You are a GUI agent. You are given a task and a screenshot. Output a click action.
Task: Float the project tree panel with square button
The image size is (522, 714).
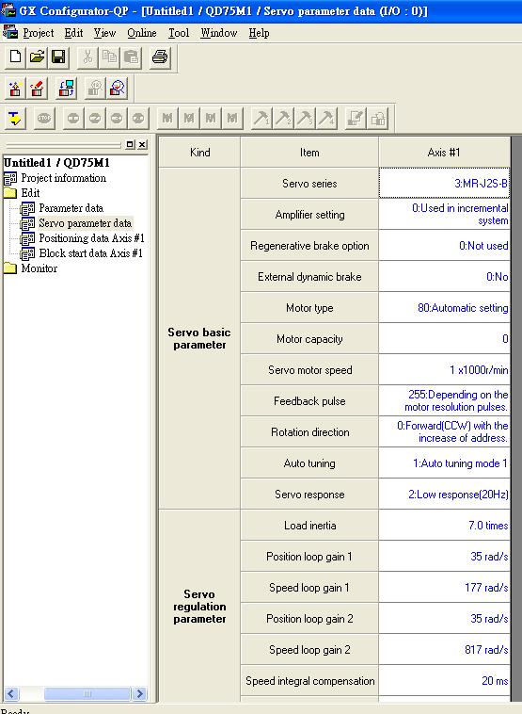click(130, 144)
